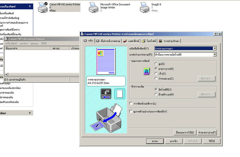Image resolution: width=240 pixels, height=157 pixels.
Task: Select the Canon MP140 series Printer icon
Action: pos(43,8)
